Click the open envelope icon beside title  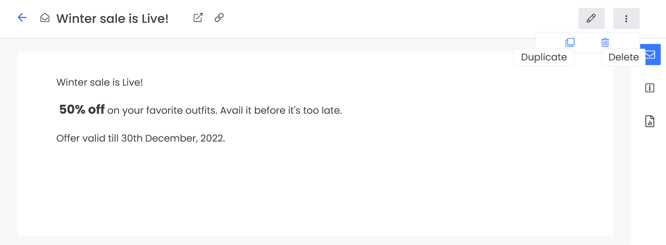45,18
